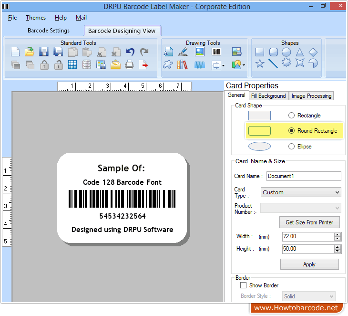The width and height of the screenshot is (348, 316).
Task: Click the Copy icon in Standard Tools
Action: click(x=72, y=52)
